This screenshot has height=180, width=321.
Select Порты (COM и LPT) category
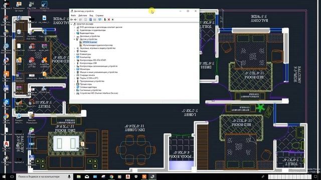[x=89, y=78]
